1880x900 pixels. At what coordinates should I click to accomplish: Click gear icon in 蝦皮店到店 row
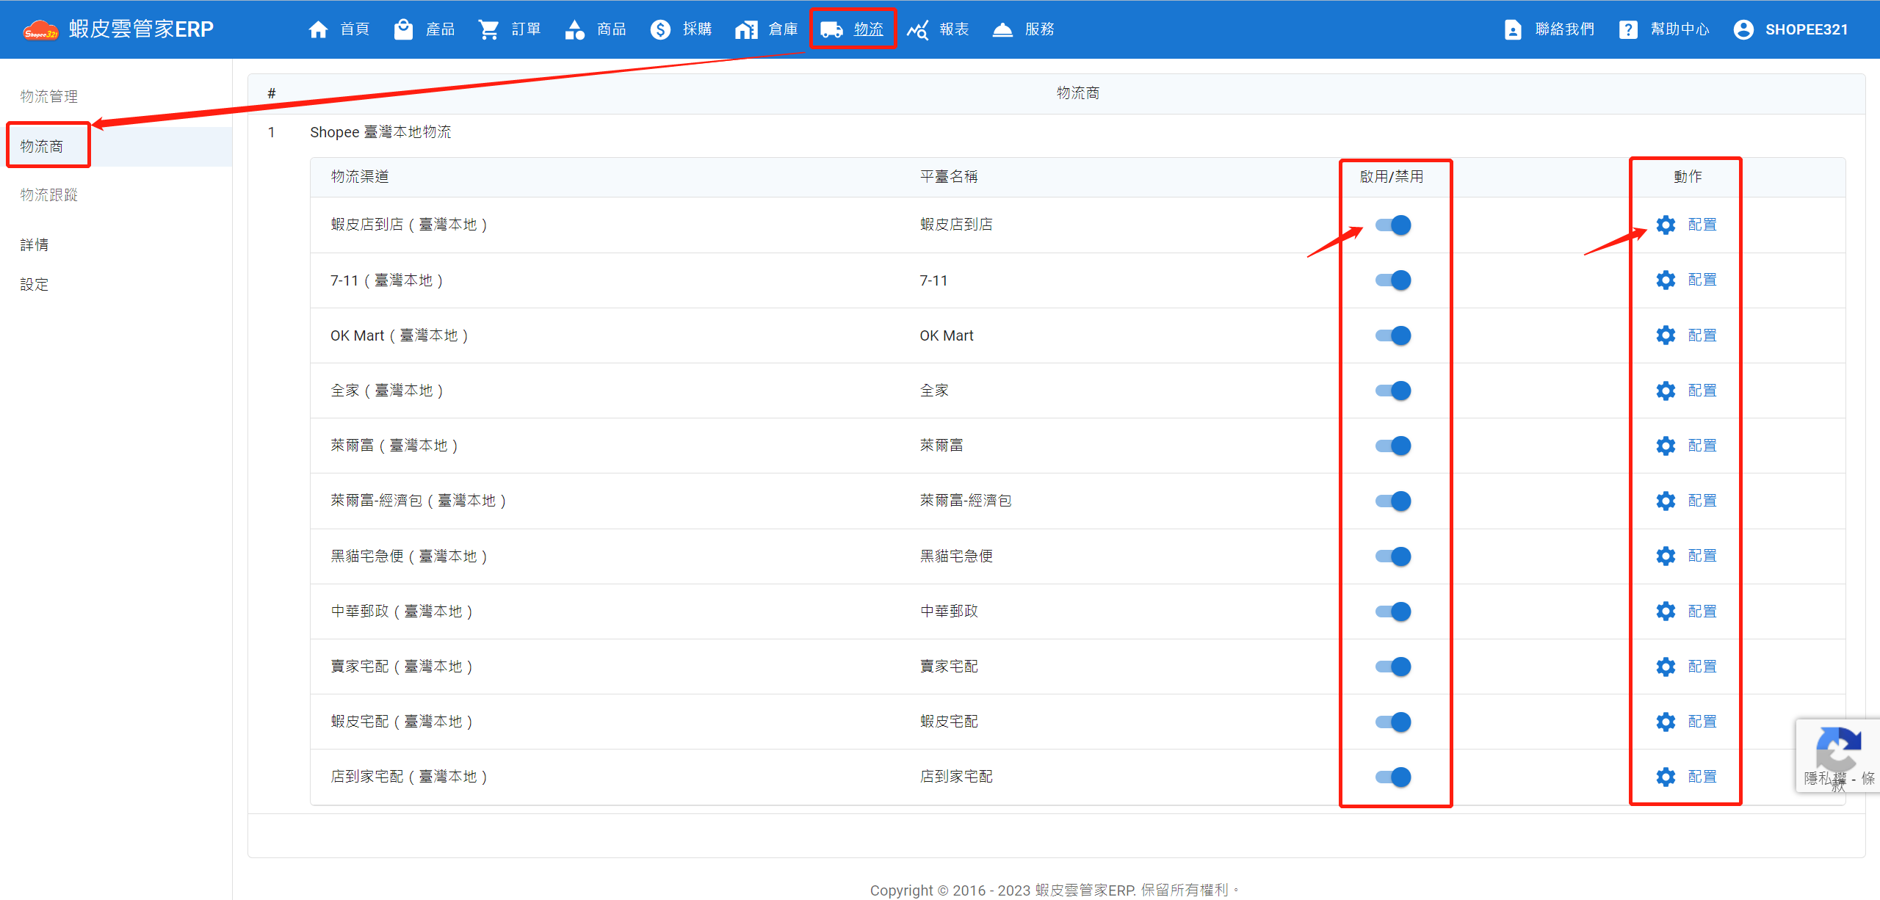(1666, 225)
